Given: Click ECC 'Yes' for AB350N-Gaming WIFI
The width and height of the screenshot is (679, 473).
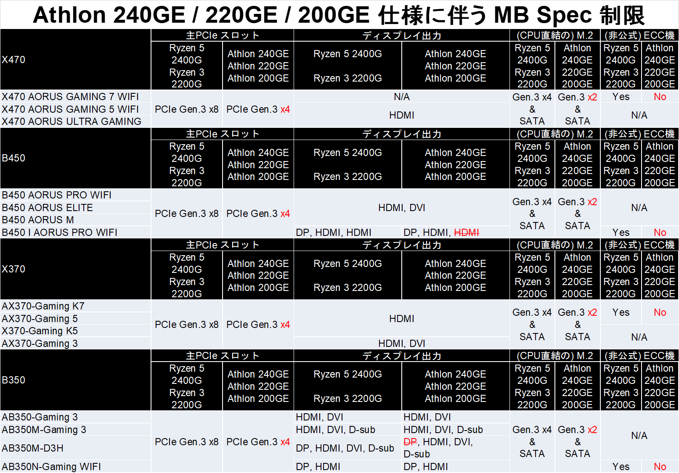Looking at the screenshot, I should [621, 467].
